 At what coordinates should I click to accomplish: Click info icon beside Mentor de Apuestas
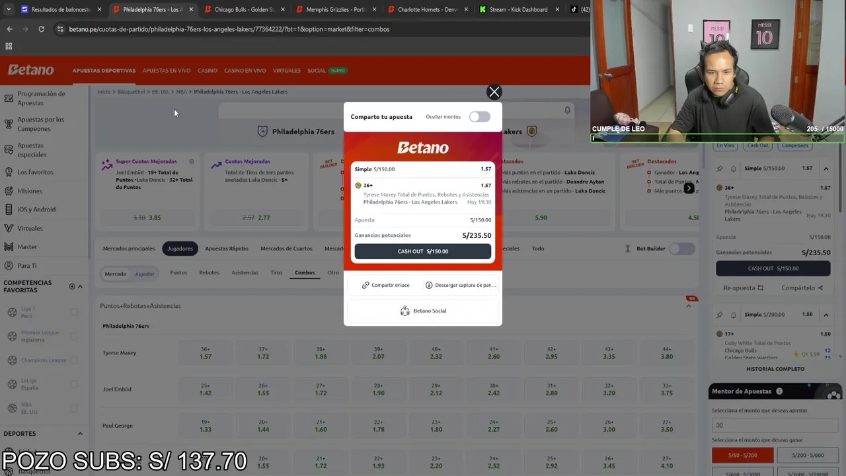pos(779,391)
